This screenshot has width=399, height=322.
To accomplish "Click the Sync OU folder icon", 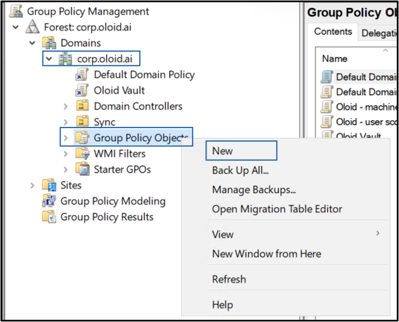I will click(82, 121).
